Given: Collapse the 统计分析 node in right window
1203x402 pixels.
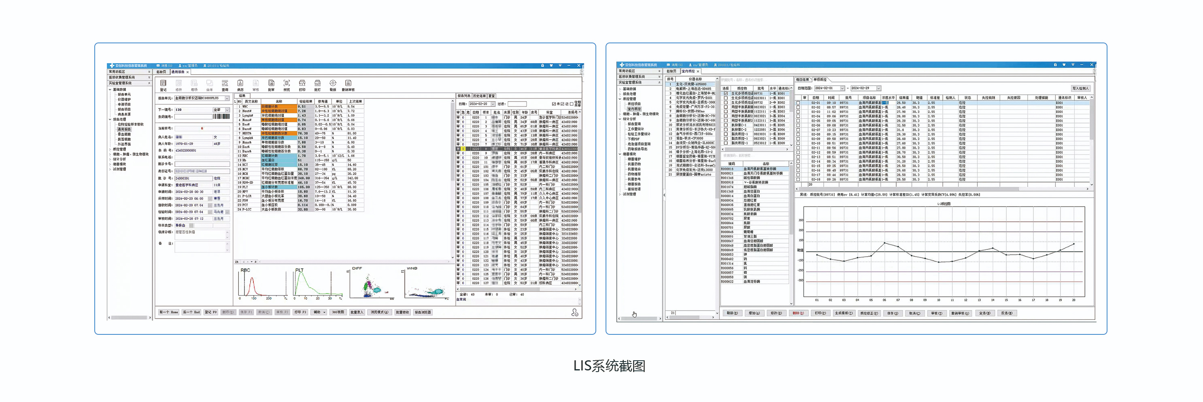Looking at the screenshot, I should tap(620, 119).
